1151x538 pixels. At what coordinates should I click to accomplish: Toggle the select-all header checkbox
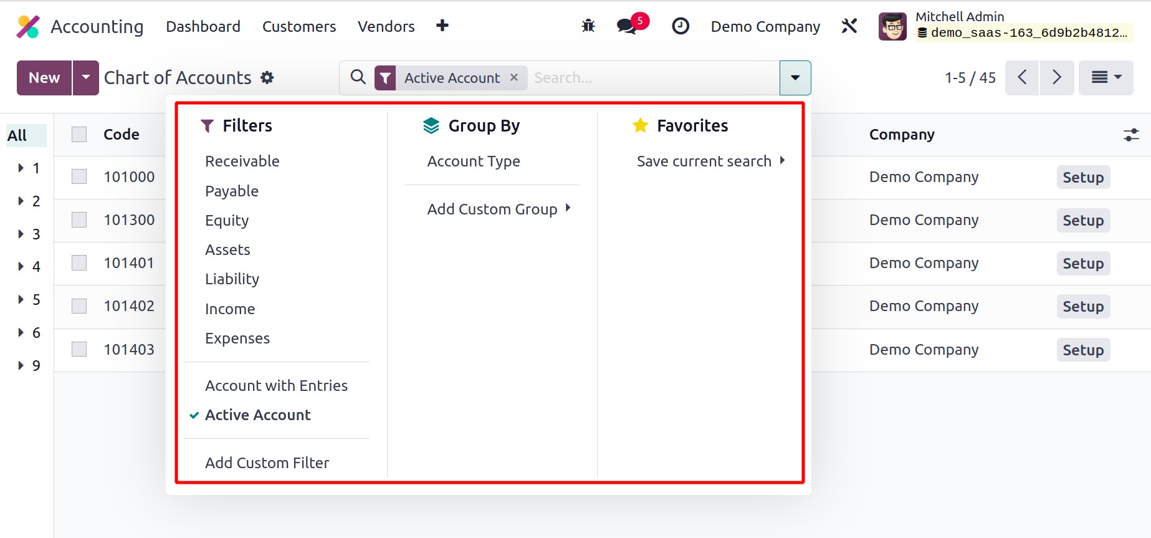point(79,135)
